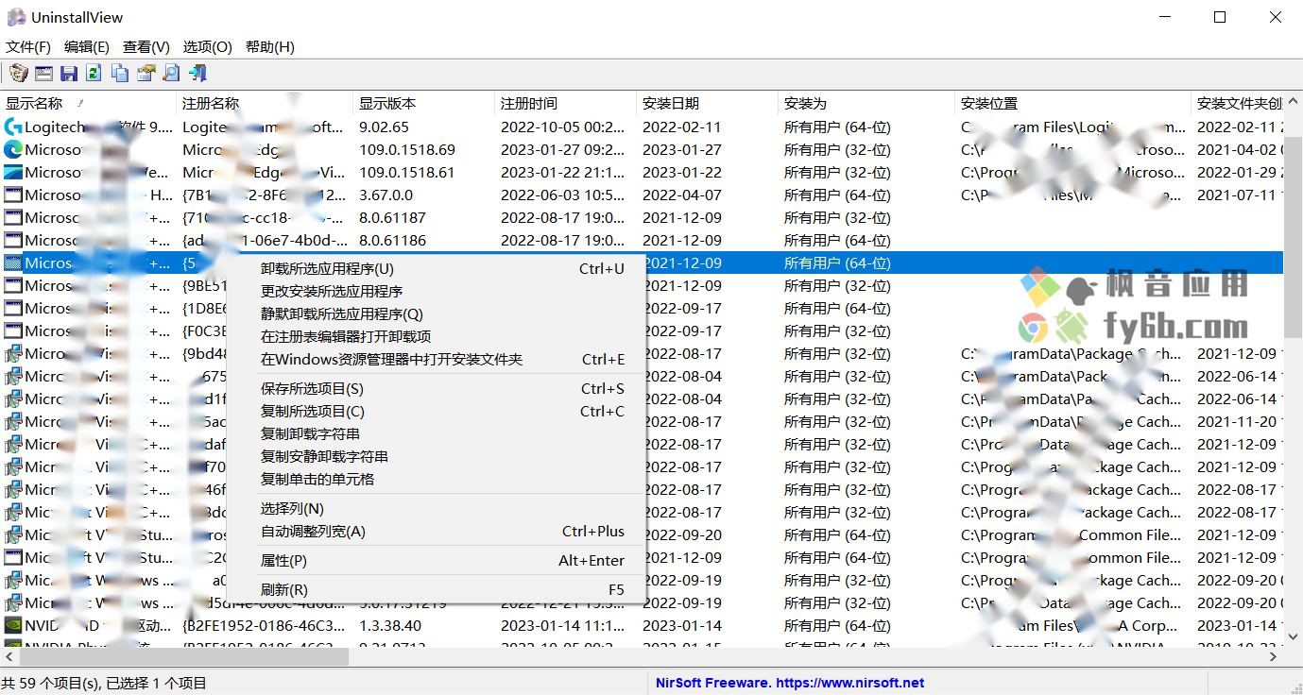Click 刷新(R) in context menu

point(436,590)
